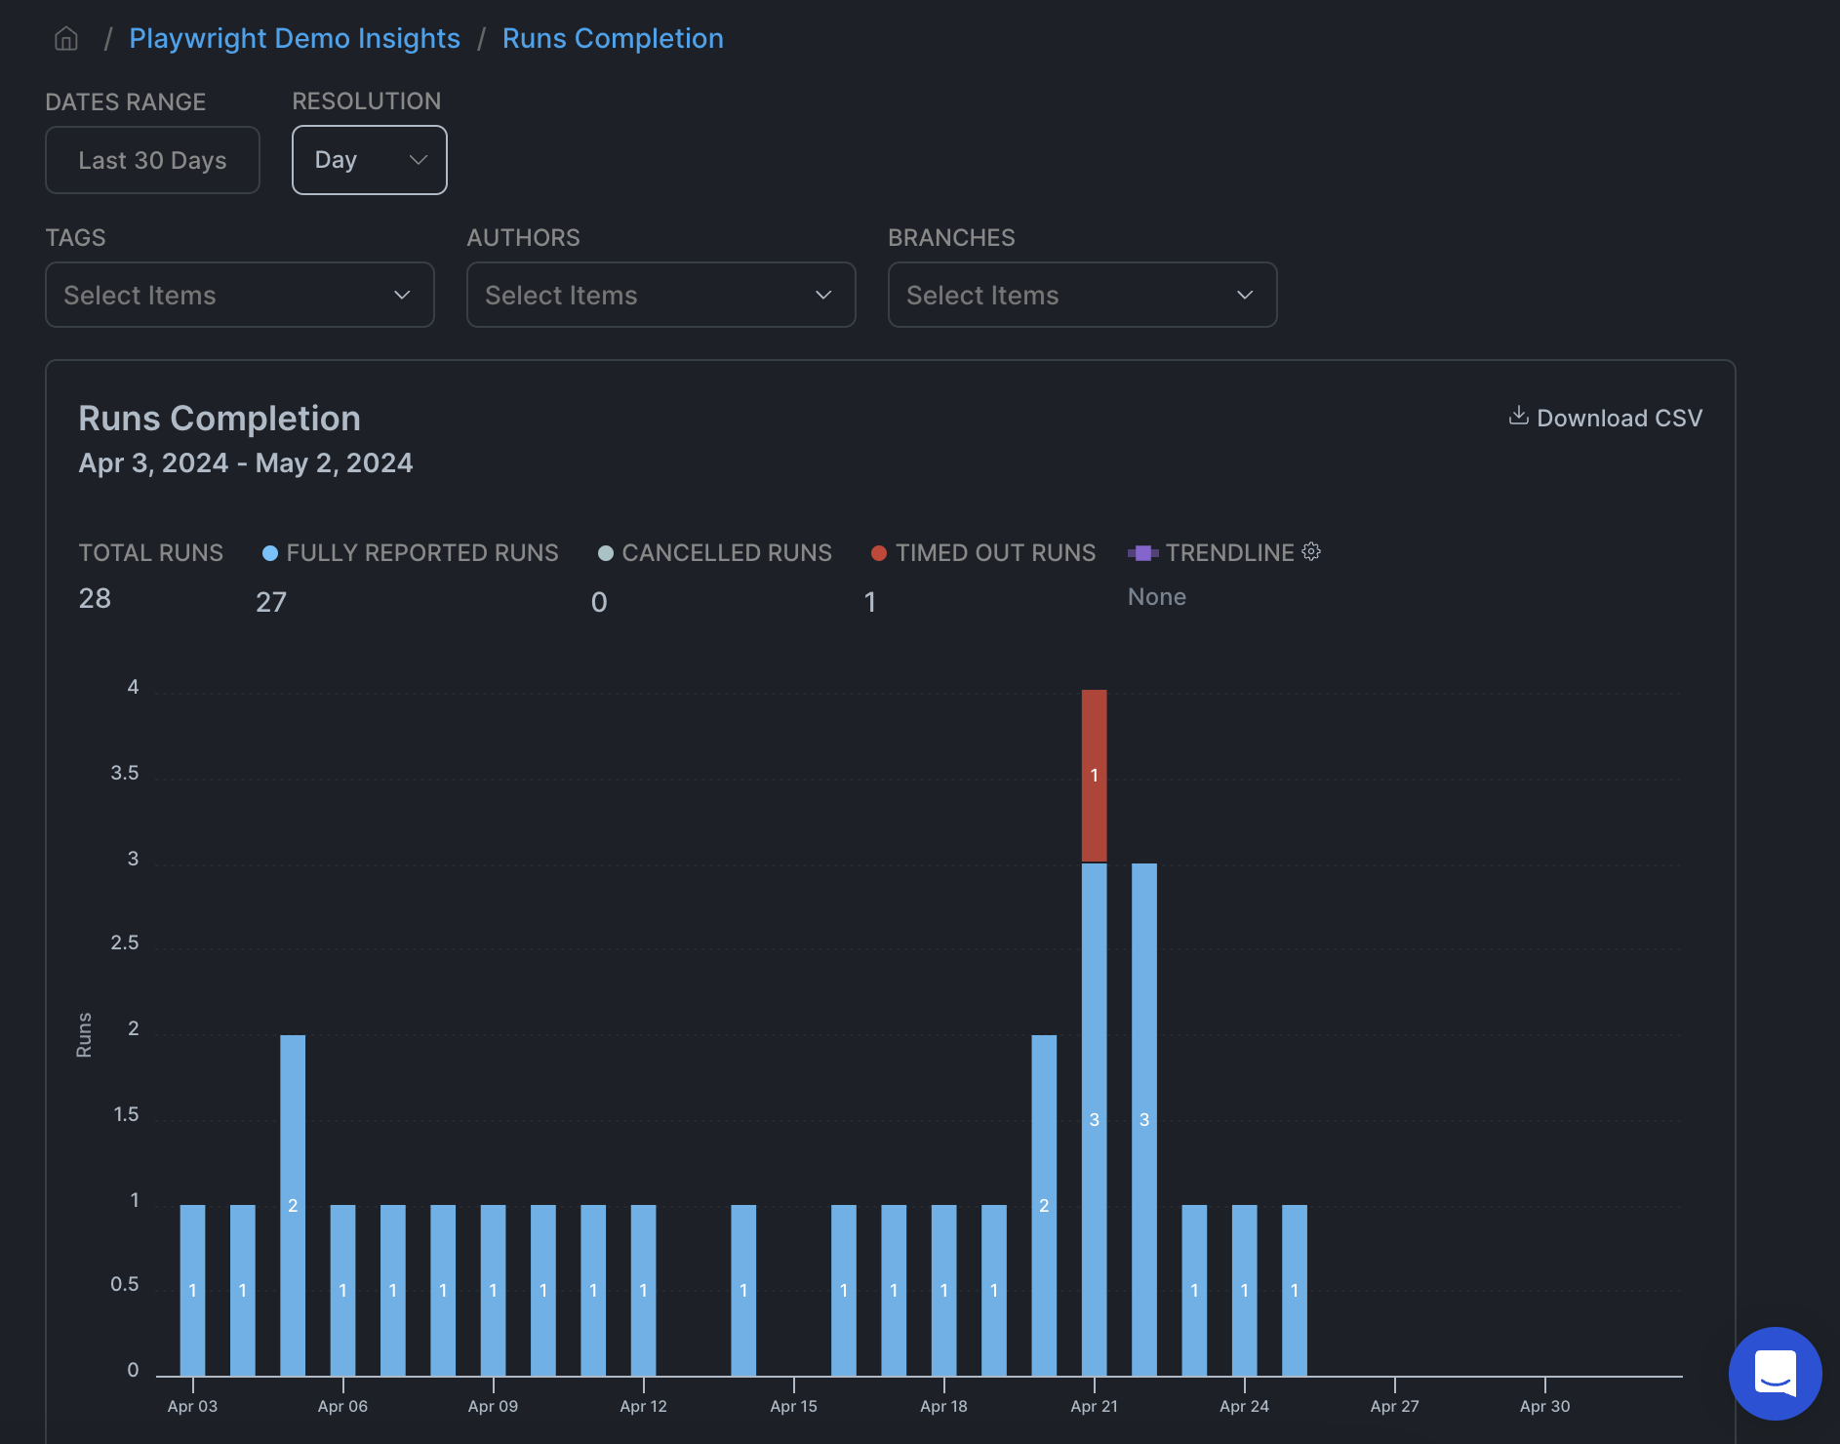The height and width of the screenshot is (1444, 1840).
Task: Open the Branches Select Items dropdown
Action: click(1082, 295)
